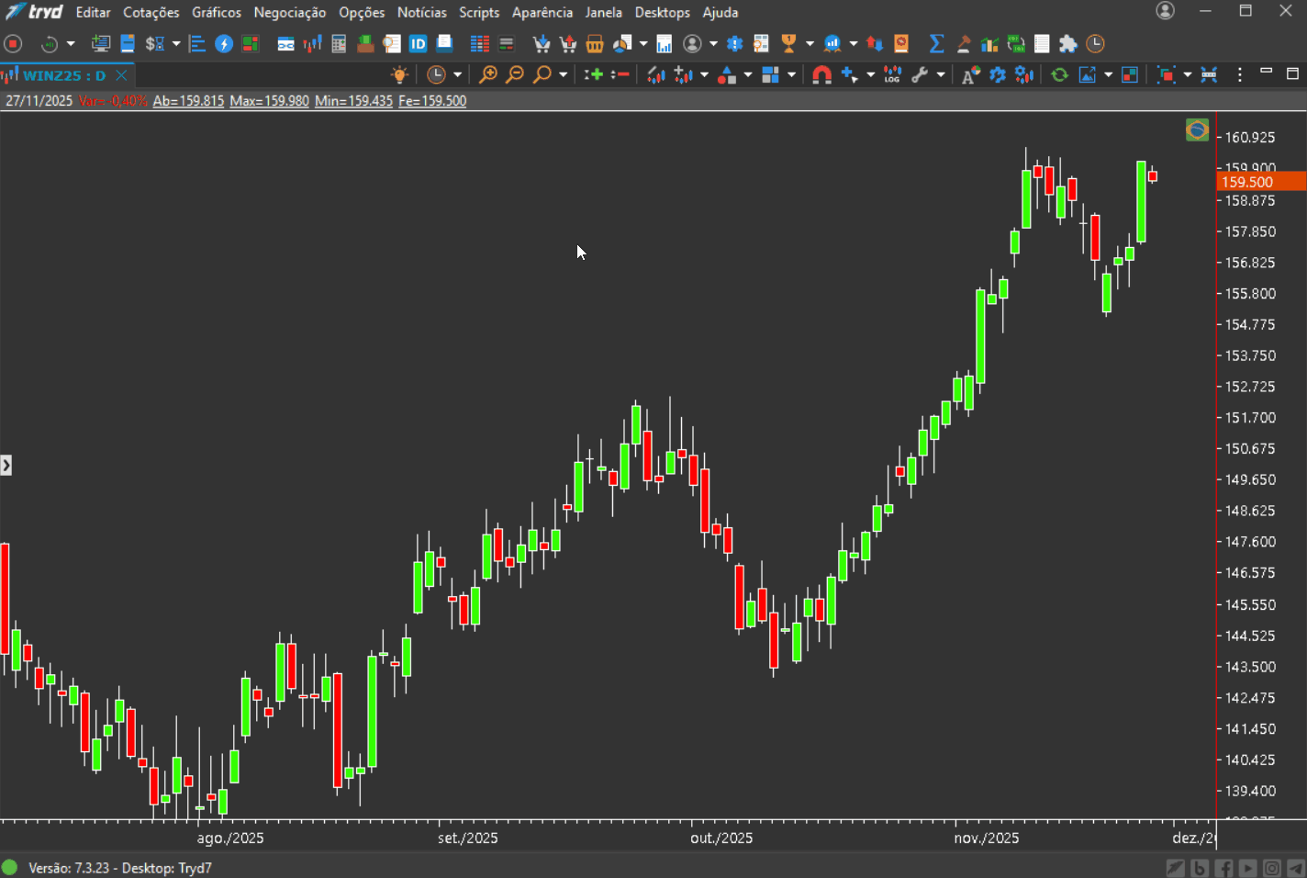Click the green plus expand spacing icon
The width and height of the screenshot is (1307, 878).
click(x=594, y=74)
